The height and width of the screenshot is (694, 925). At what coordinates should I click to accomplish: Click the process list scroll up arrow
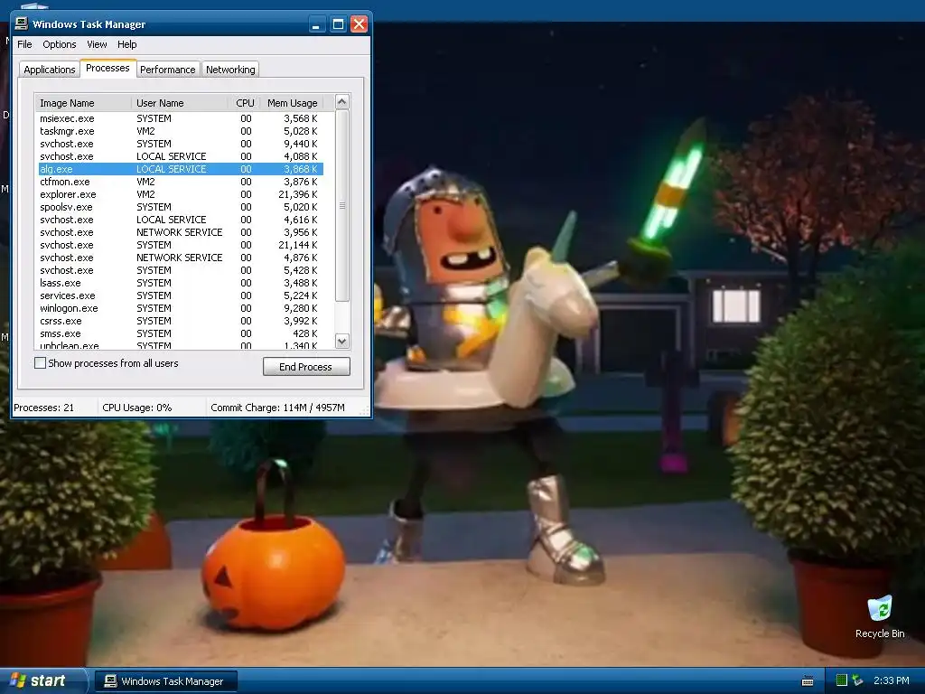click(342, 101)
